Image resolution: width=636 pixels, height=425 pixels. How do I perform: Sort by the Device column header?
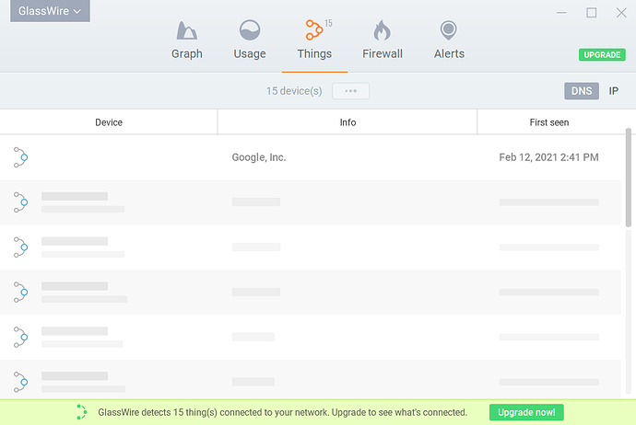(109, 122)
